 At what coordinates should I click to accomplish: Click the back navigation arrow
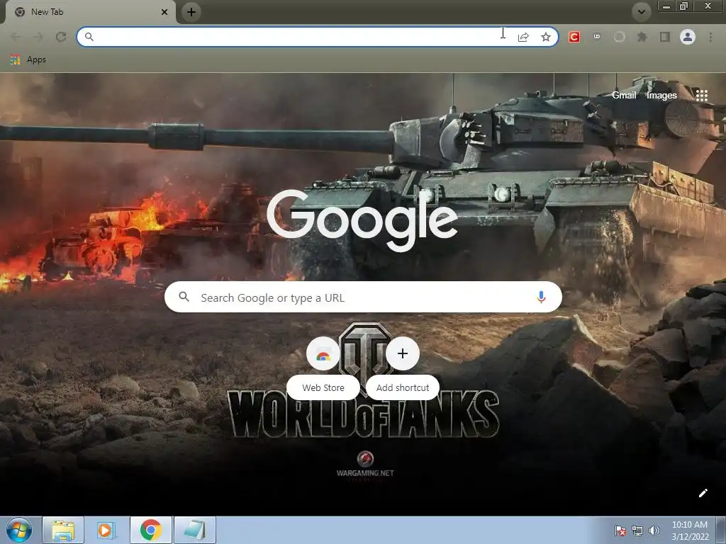(16, 37)
